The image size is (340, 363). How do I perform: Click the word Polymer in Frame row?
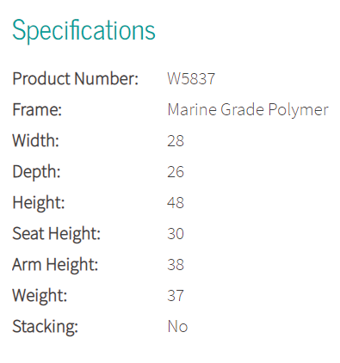coord(299,111)
